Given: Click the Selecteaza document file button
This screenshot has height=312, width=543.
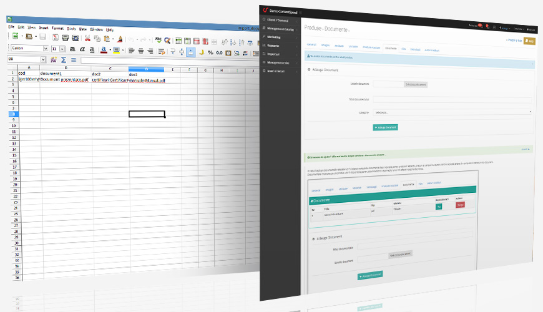Looking at the screenshot, I should 416,84.
